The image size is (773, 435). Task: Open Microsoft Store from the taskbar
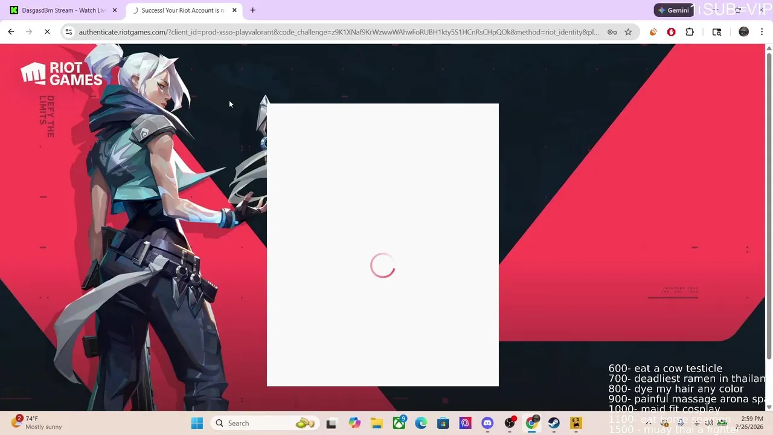[x=443, y=424]
